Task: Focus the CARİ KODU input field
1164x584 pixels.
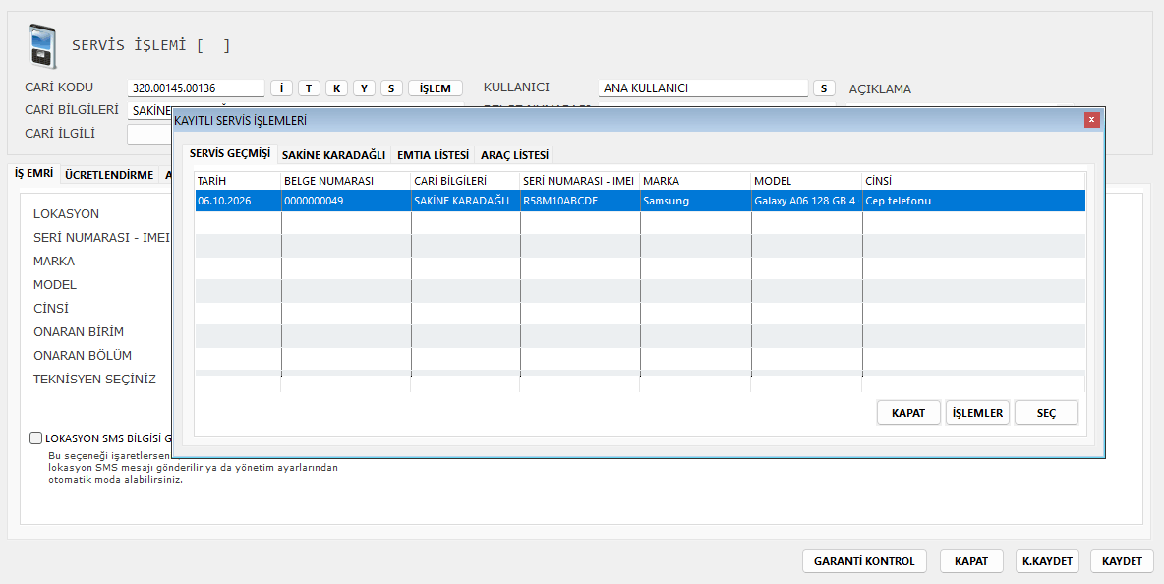Action: [196, 88]
